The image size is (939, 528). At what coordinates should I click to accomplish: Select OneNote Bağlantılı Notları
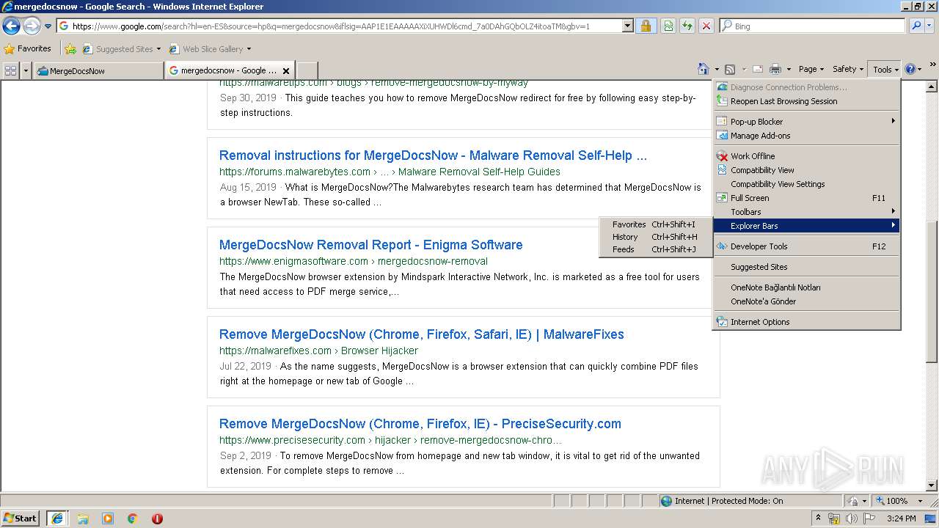point(806,287)
